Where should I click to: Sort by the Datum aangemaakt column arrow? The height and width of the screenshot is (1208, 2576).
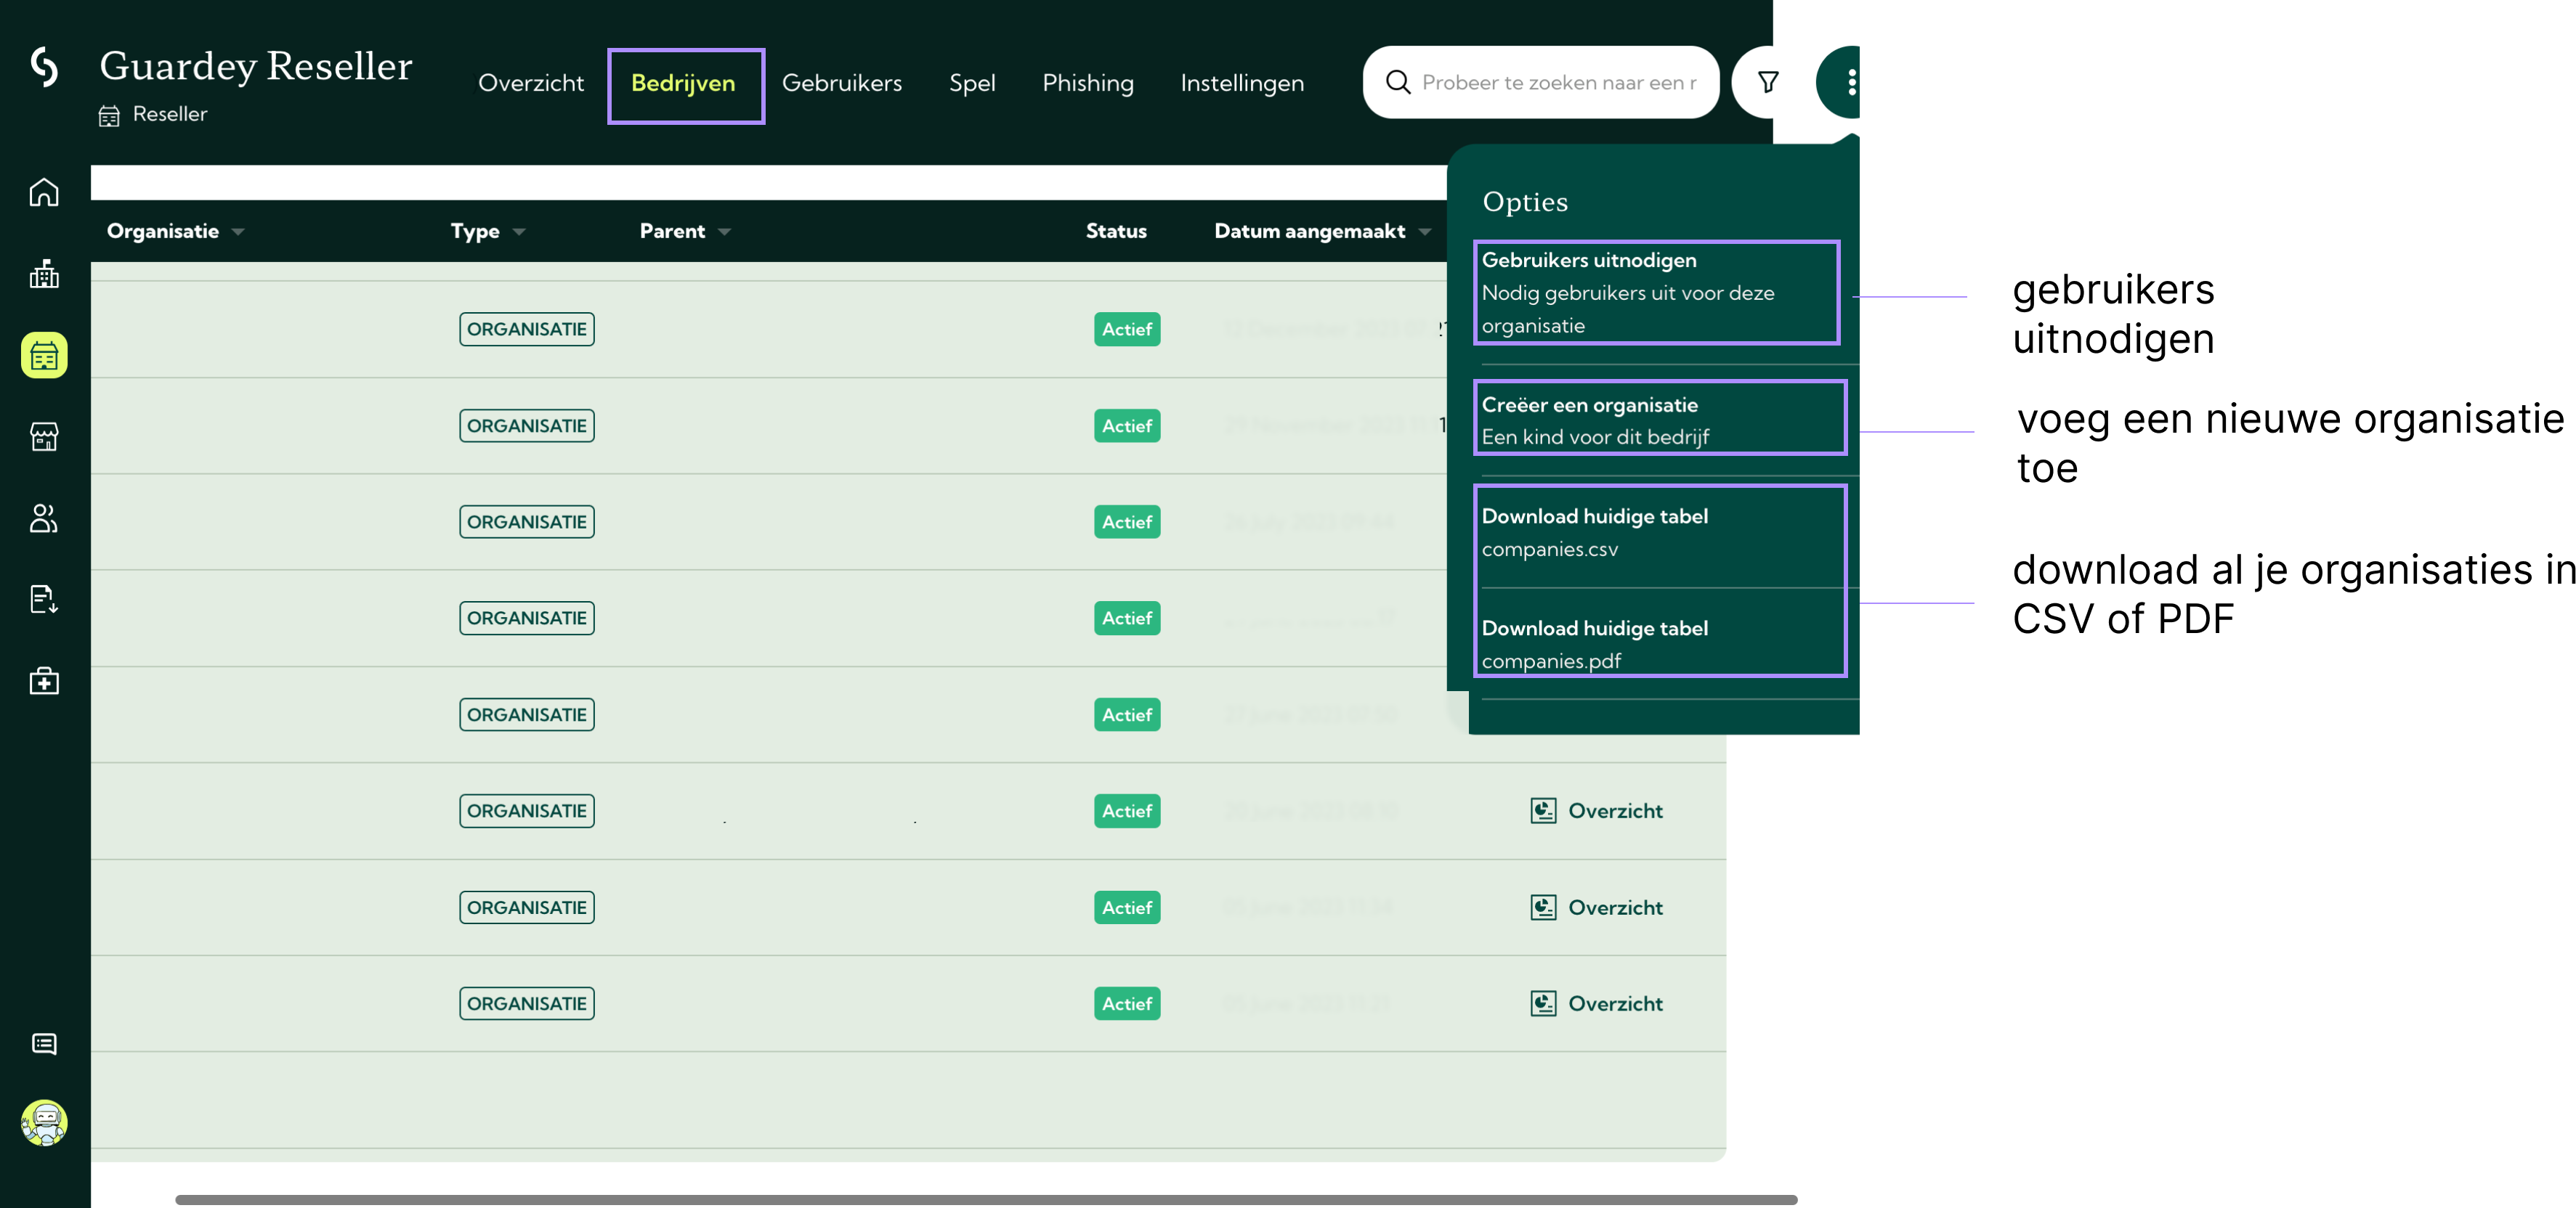point(1425,232)
